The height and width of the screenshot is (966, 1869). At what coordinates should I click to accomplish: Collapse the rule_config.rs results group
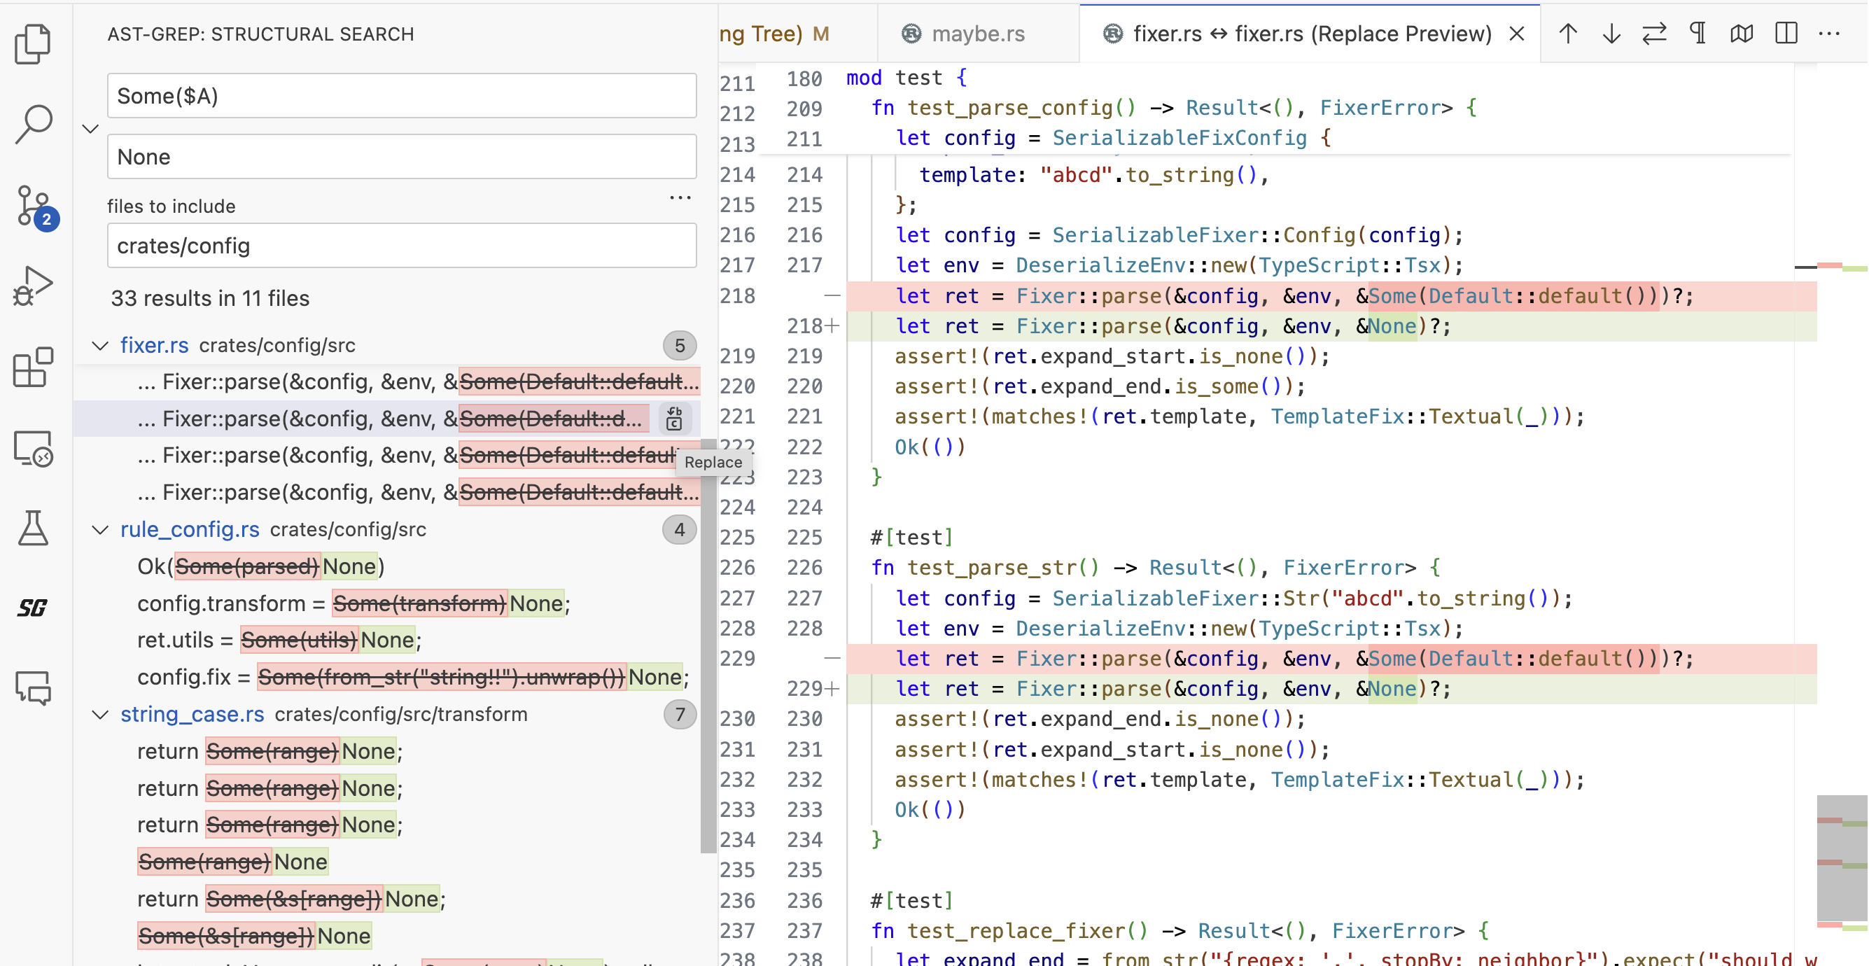coord(100,530)
